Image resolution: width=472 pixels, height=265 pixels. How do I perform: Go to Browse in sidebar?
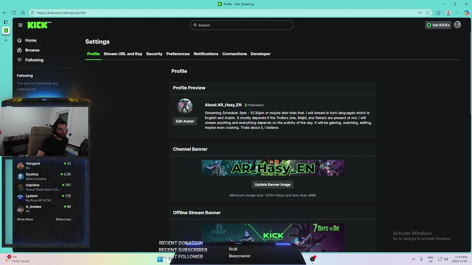coord(32,50)
